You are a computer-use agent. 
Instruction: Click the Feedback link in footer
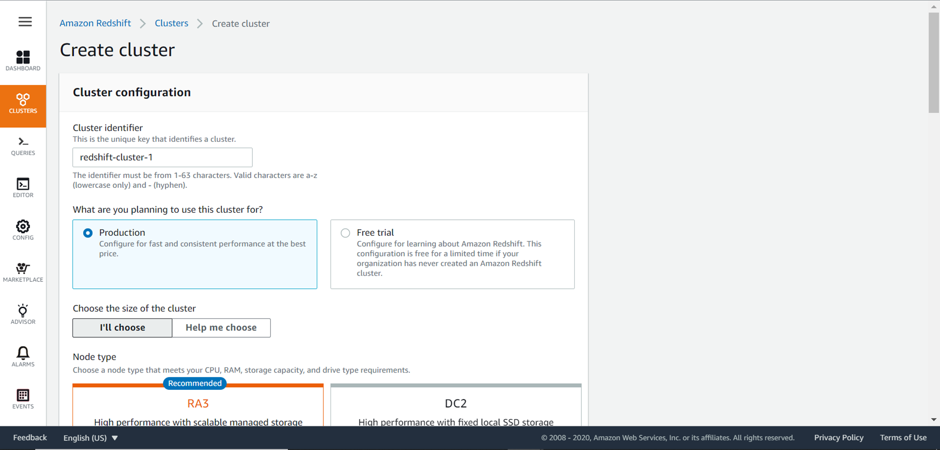click(30, 438)
